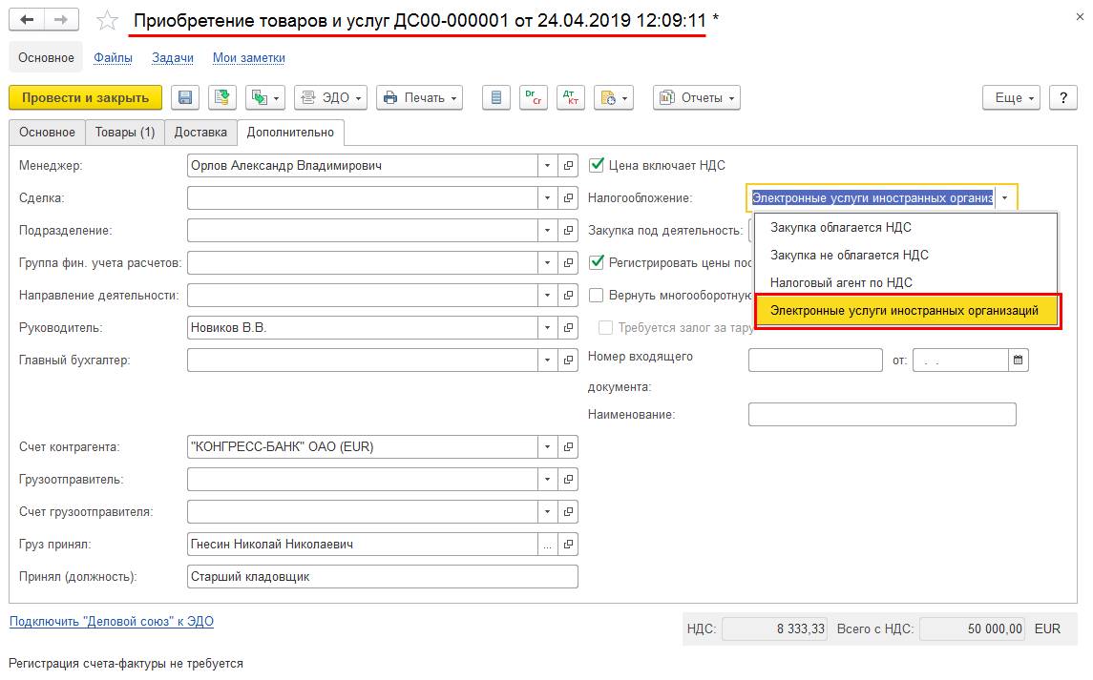Choose Электронные услуги иностранных организаций option
The image size is (1093, 680).
pos(907,311)
